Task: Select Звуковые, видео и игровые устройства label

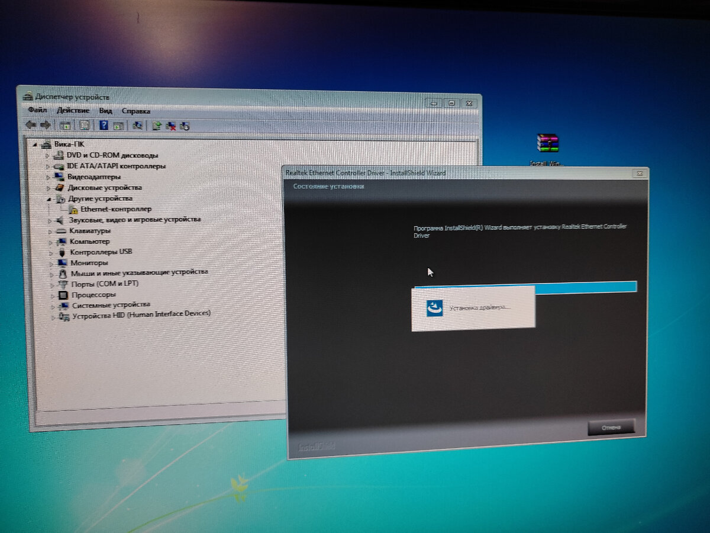Action: click(134, 219)
